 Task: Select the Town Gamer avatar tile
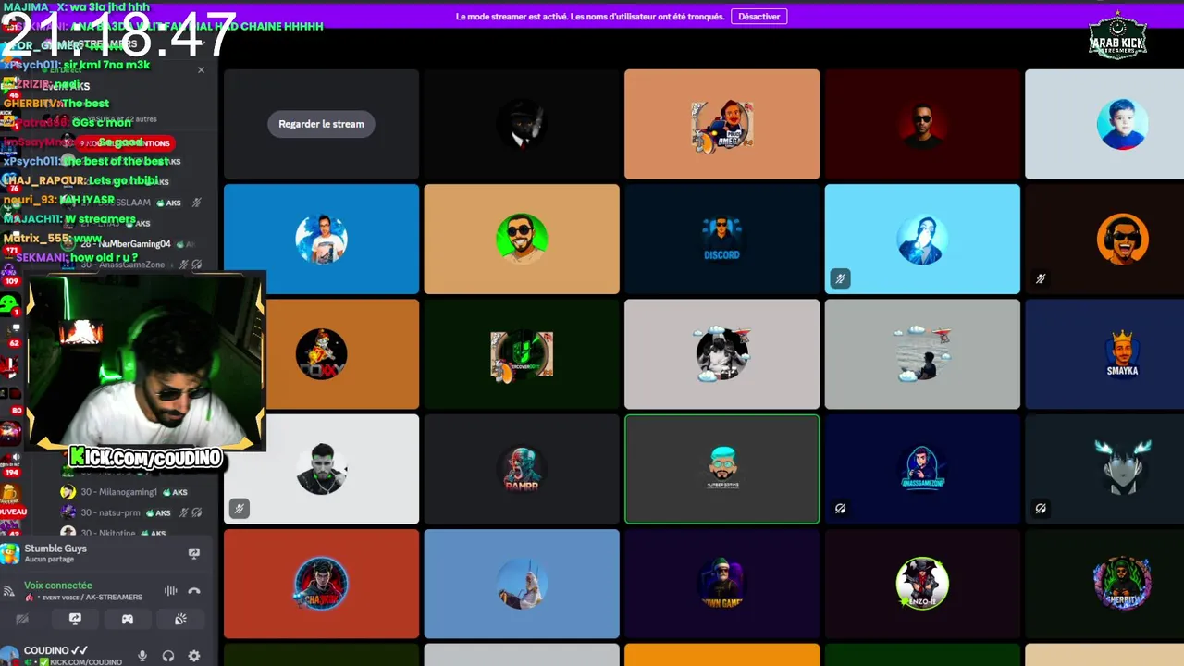[x=721, y=584]
